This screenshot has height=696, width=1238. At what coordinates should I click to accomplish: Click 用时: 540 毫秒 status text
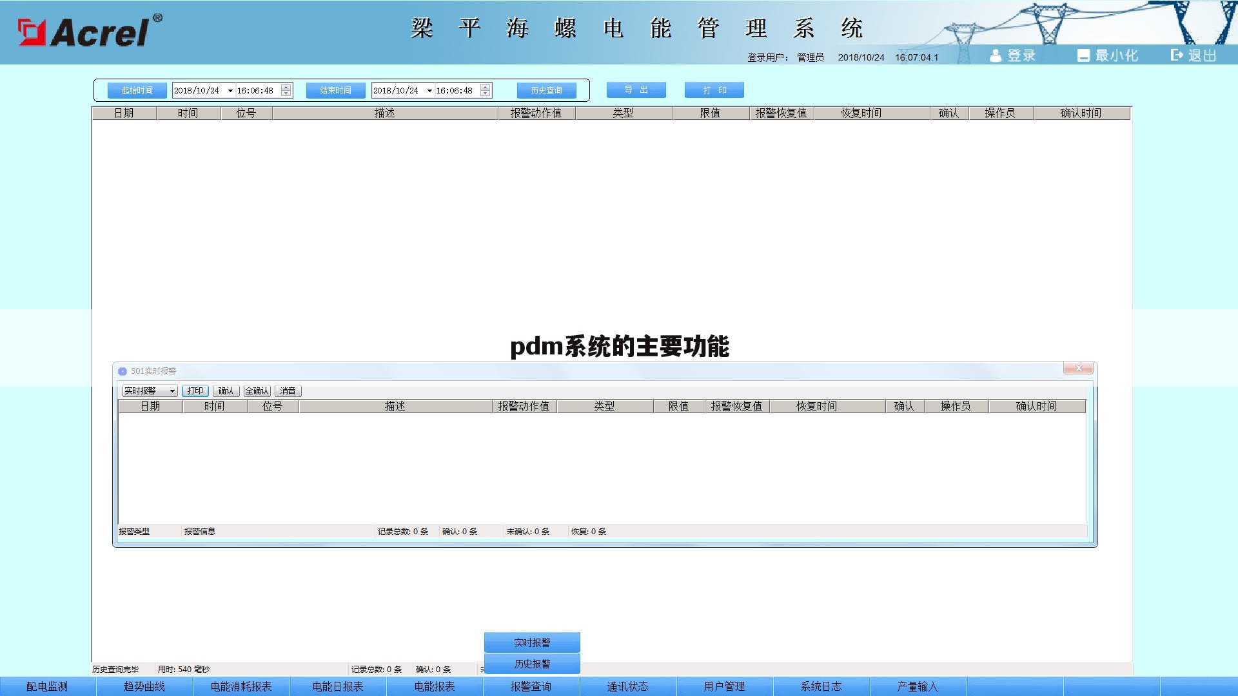click(x=184, y=670)
